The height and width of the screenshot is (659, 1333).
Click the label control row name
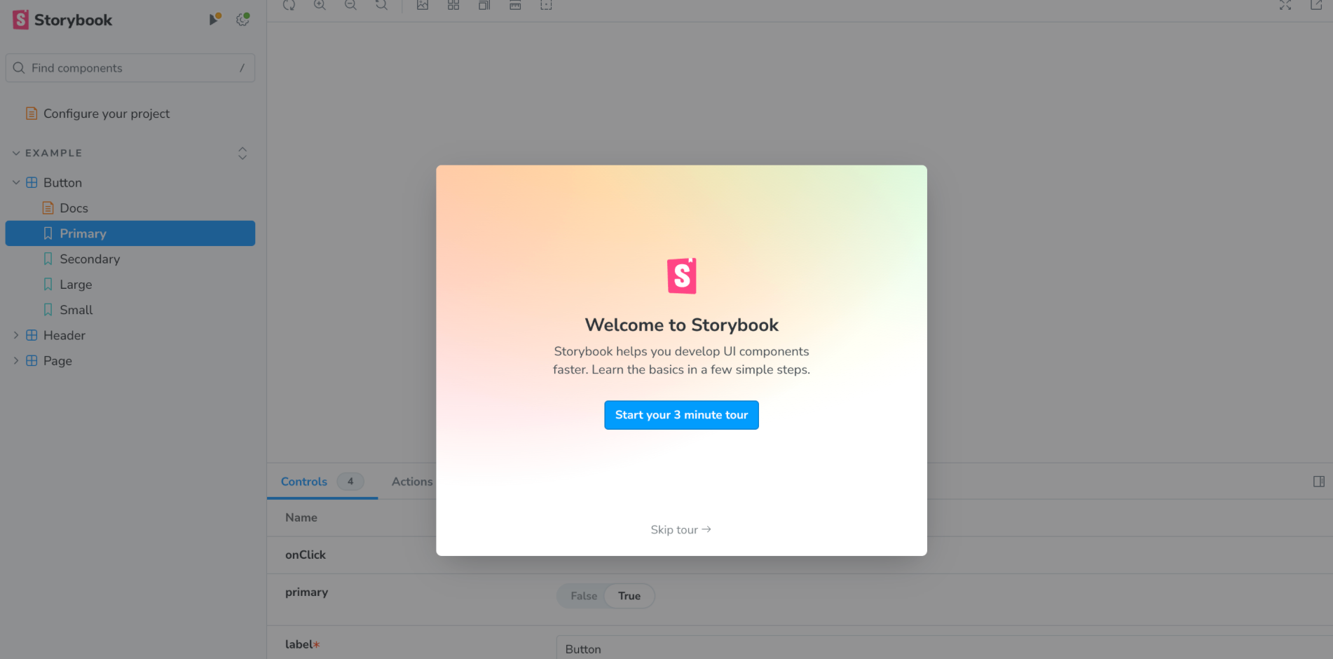(x=302, y=644)
